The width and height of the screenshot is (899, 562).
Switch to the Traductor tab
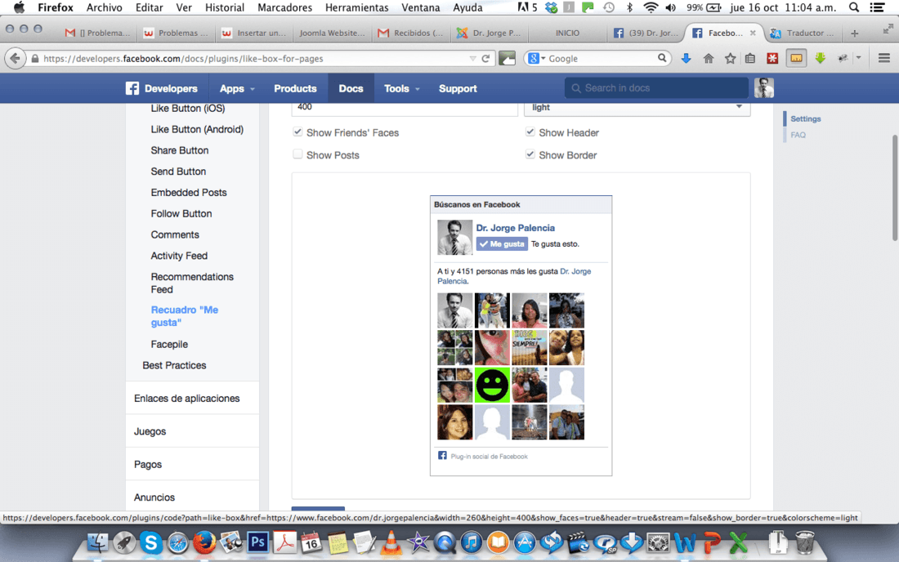click(804, 33)
